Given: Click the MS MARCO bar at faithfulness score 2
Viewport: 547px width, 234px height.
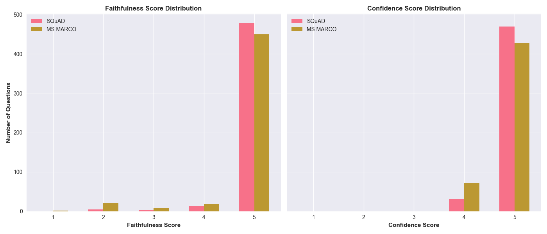Looking at the screenshot, I should point(111,207).
